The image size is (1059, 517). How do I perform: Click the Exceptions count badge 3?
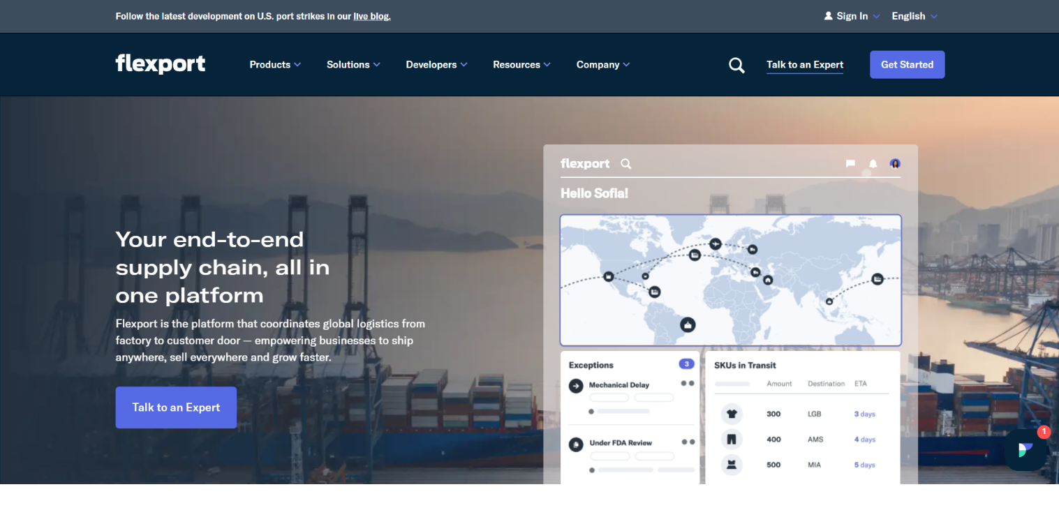click(x=686, y=364)
